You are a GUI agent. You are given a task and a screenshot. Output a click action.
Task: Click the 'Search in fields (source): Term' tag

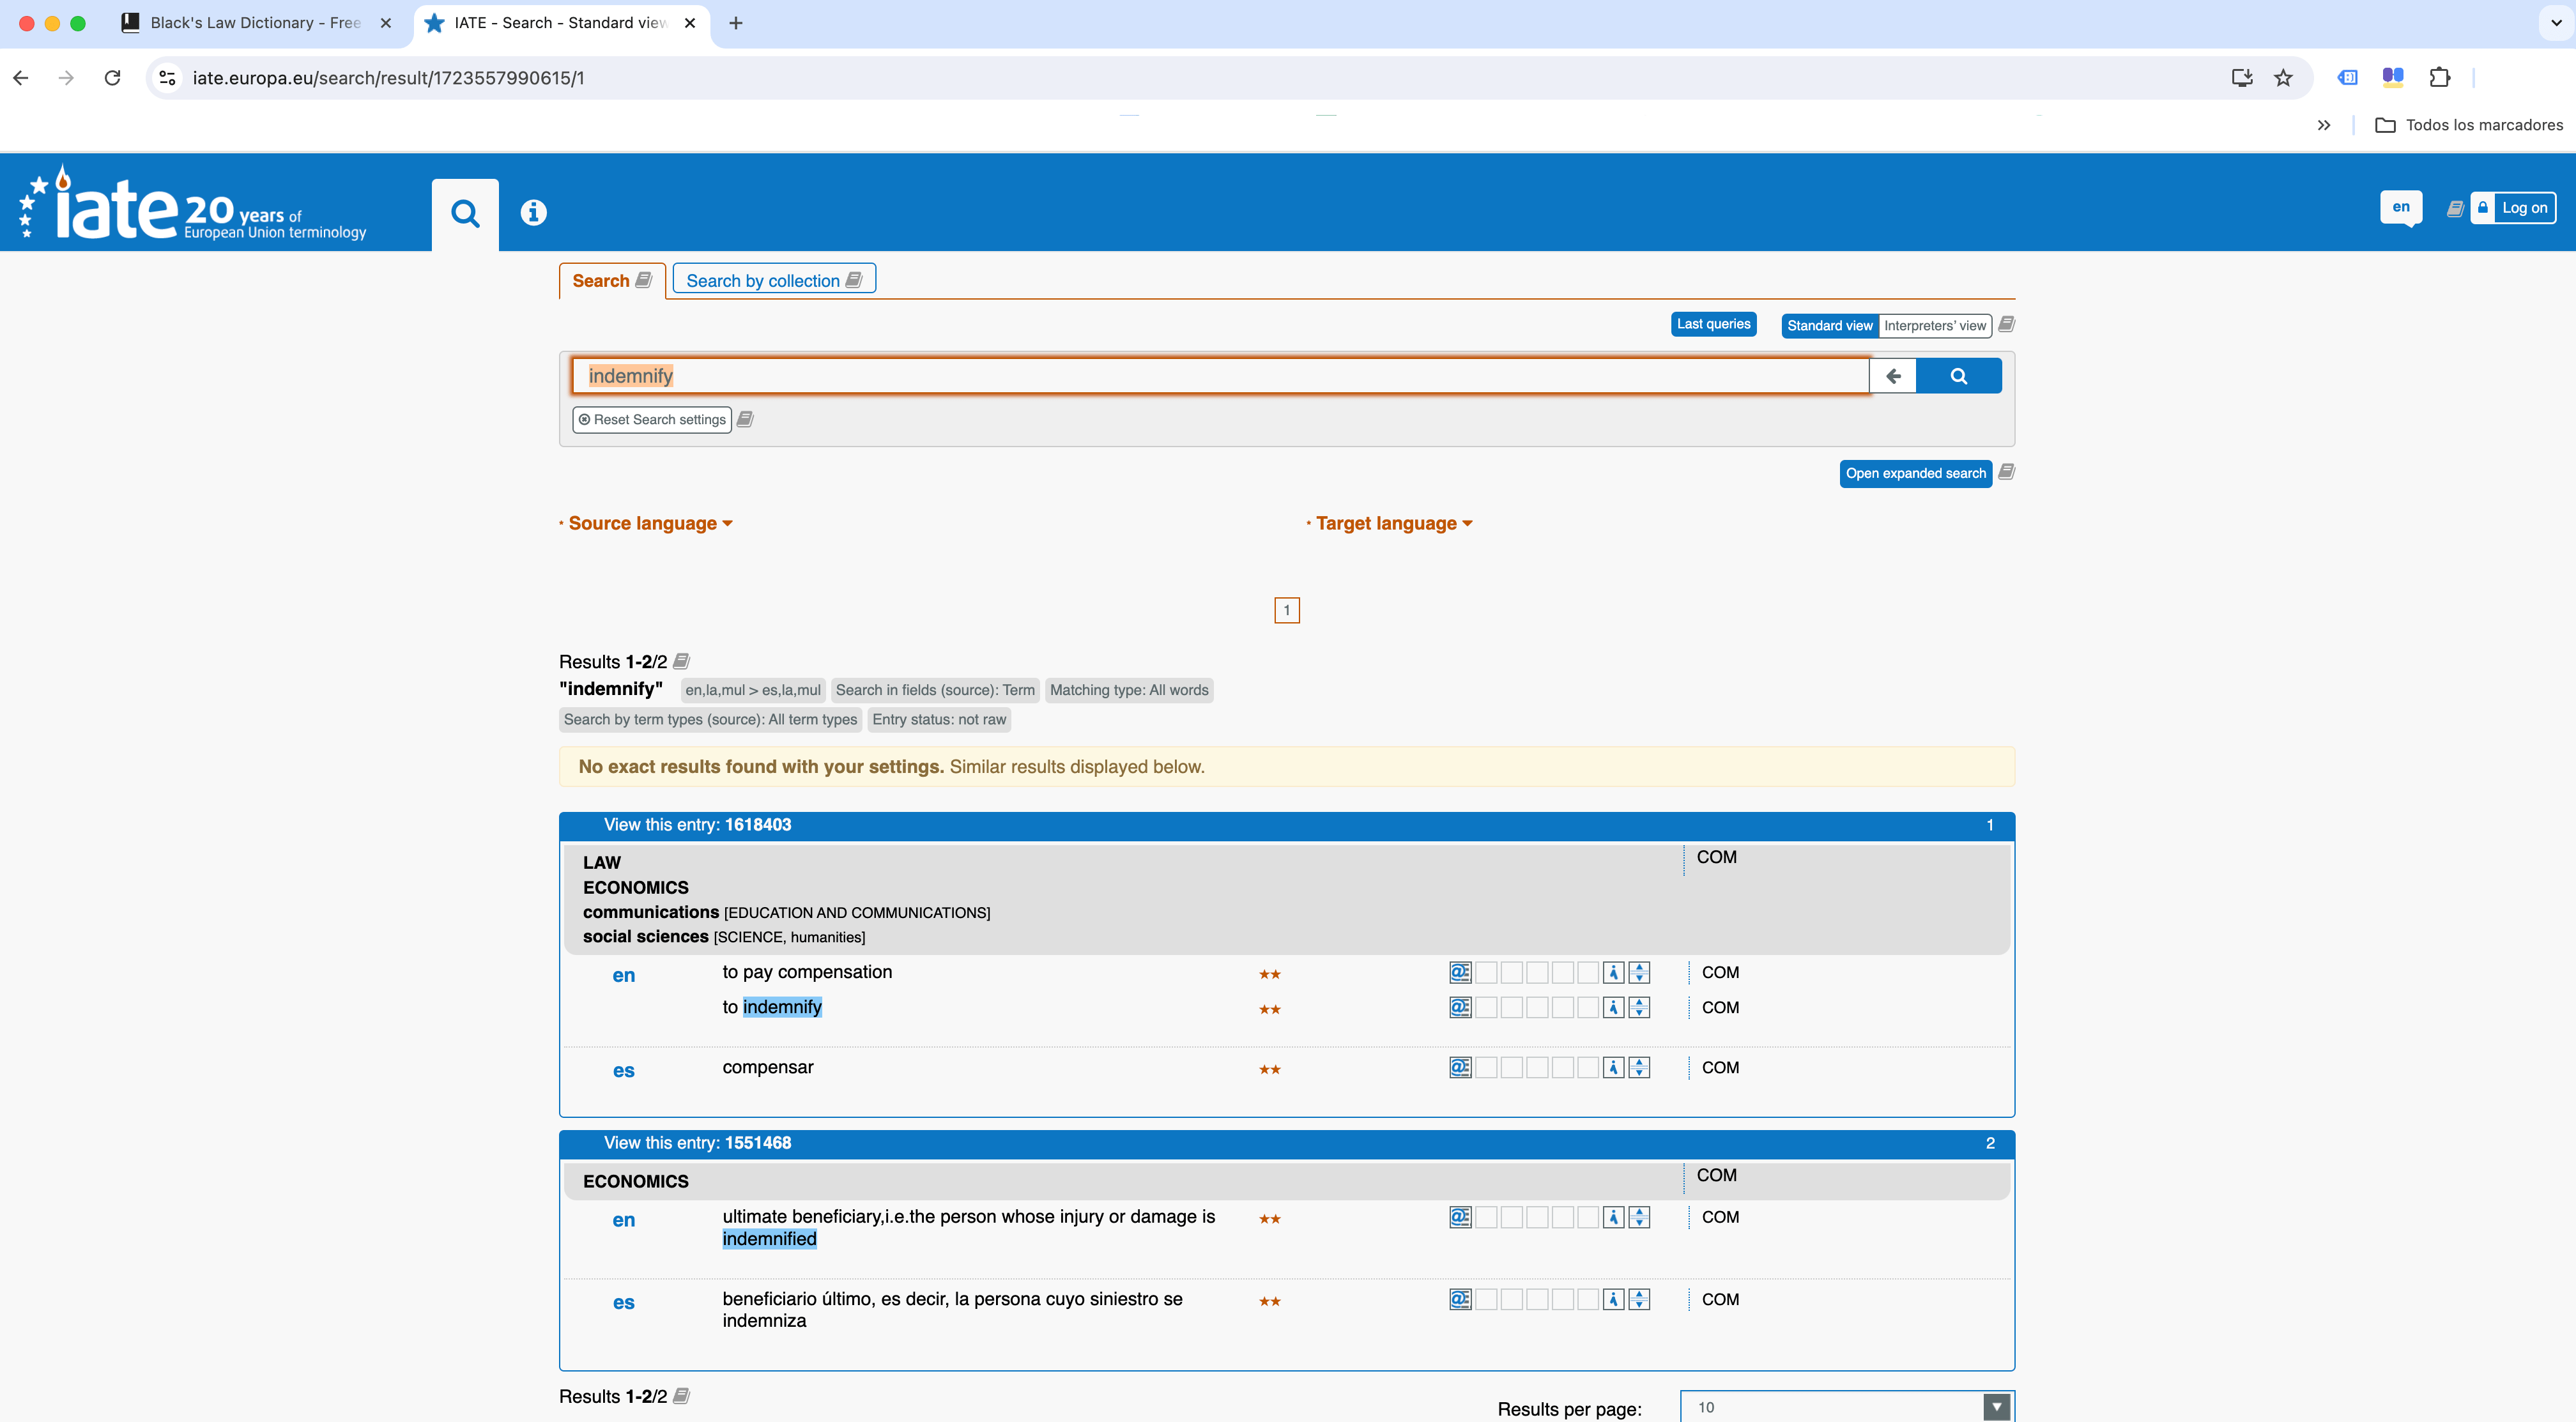pyautogui.click(x=935, y=690)
